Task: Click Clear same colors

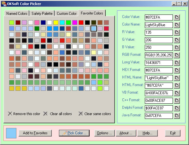Action: tap(95, 114)
